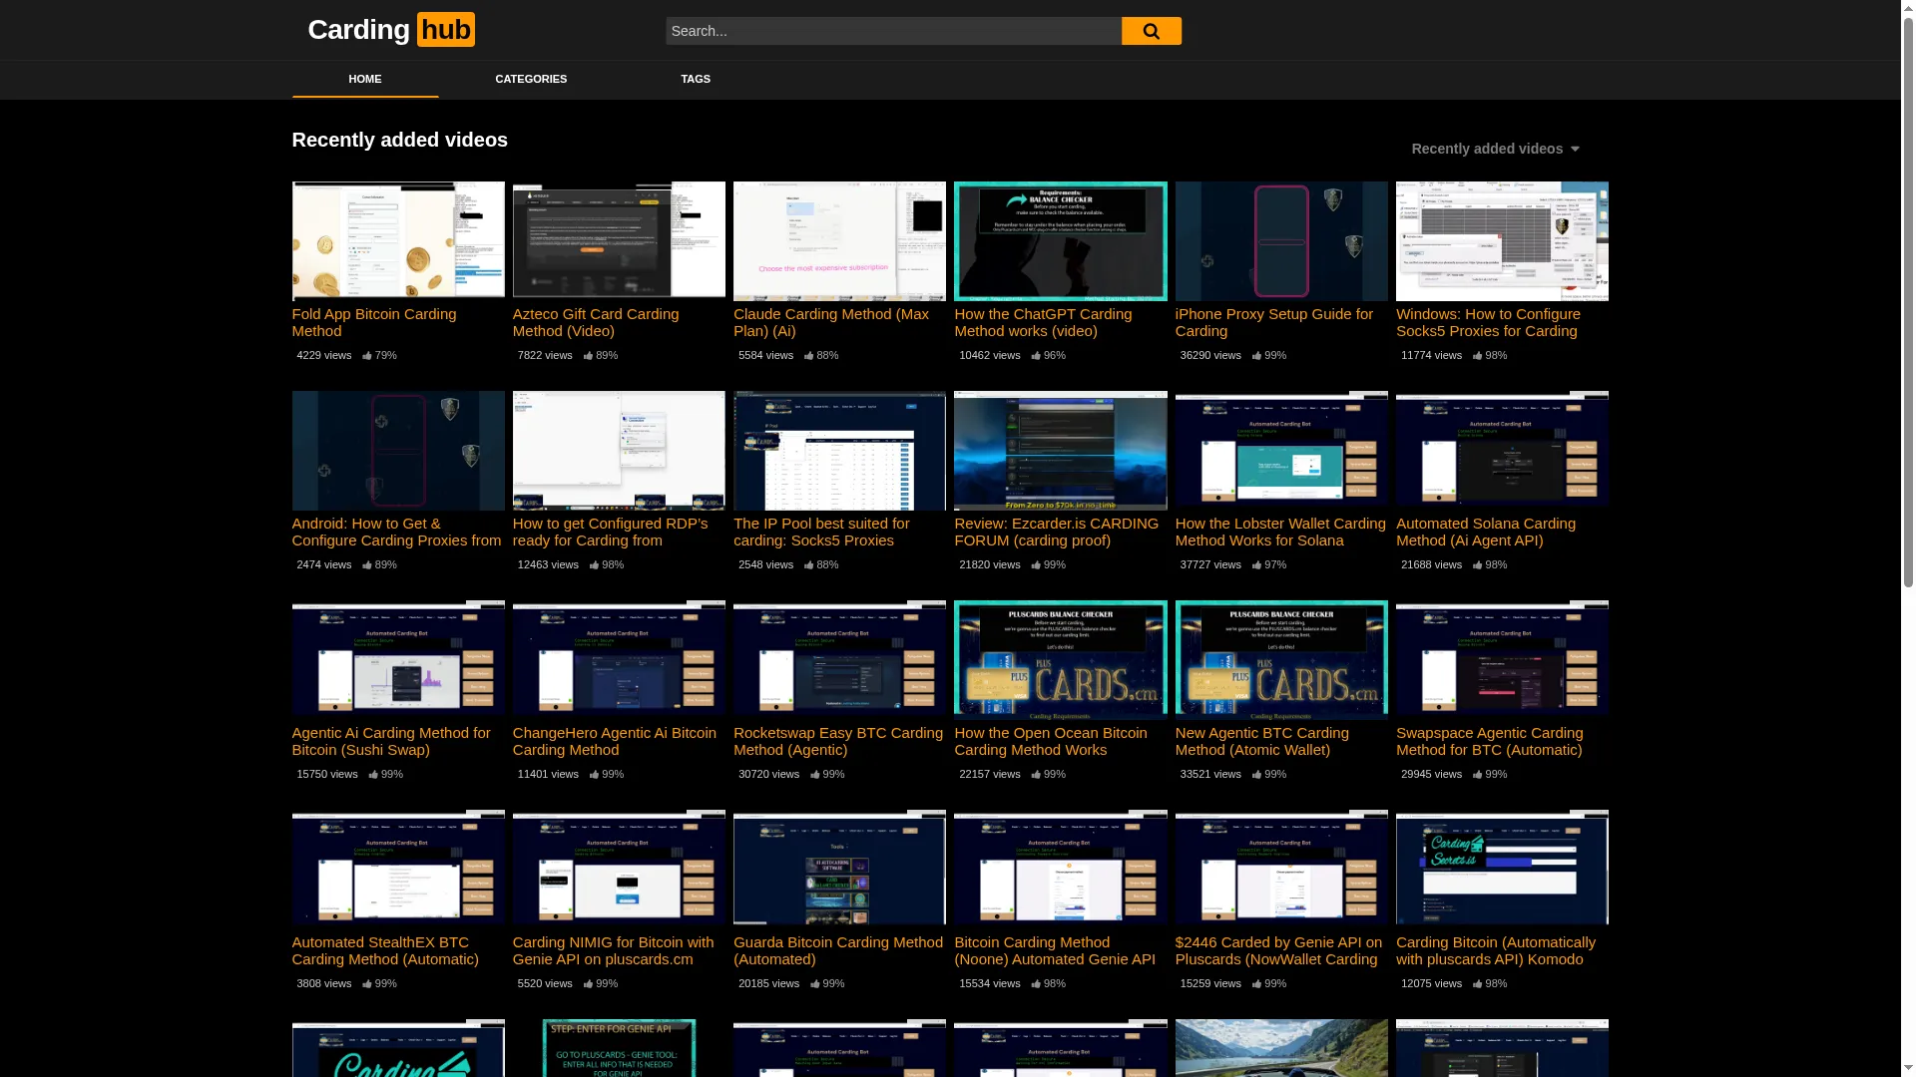Open the CATEGORIES tab
This screenshot has width=1916, height=1077.
[x=531, y=79]
